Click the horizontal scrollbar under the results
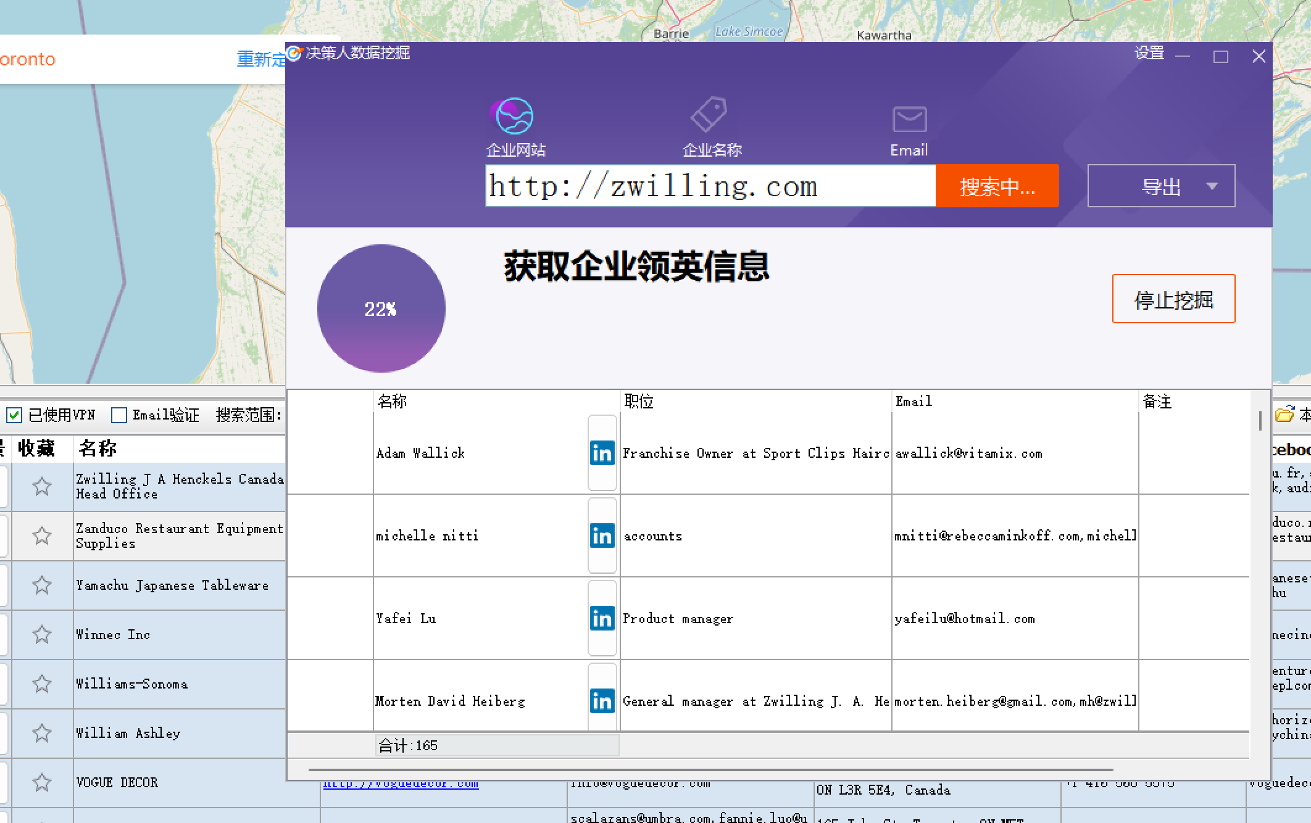The height and width of the screenshot is (823, 1311). [x=710, y=770]
